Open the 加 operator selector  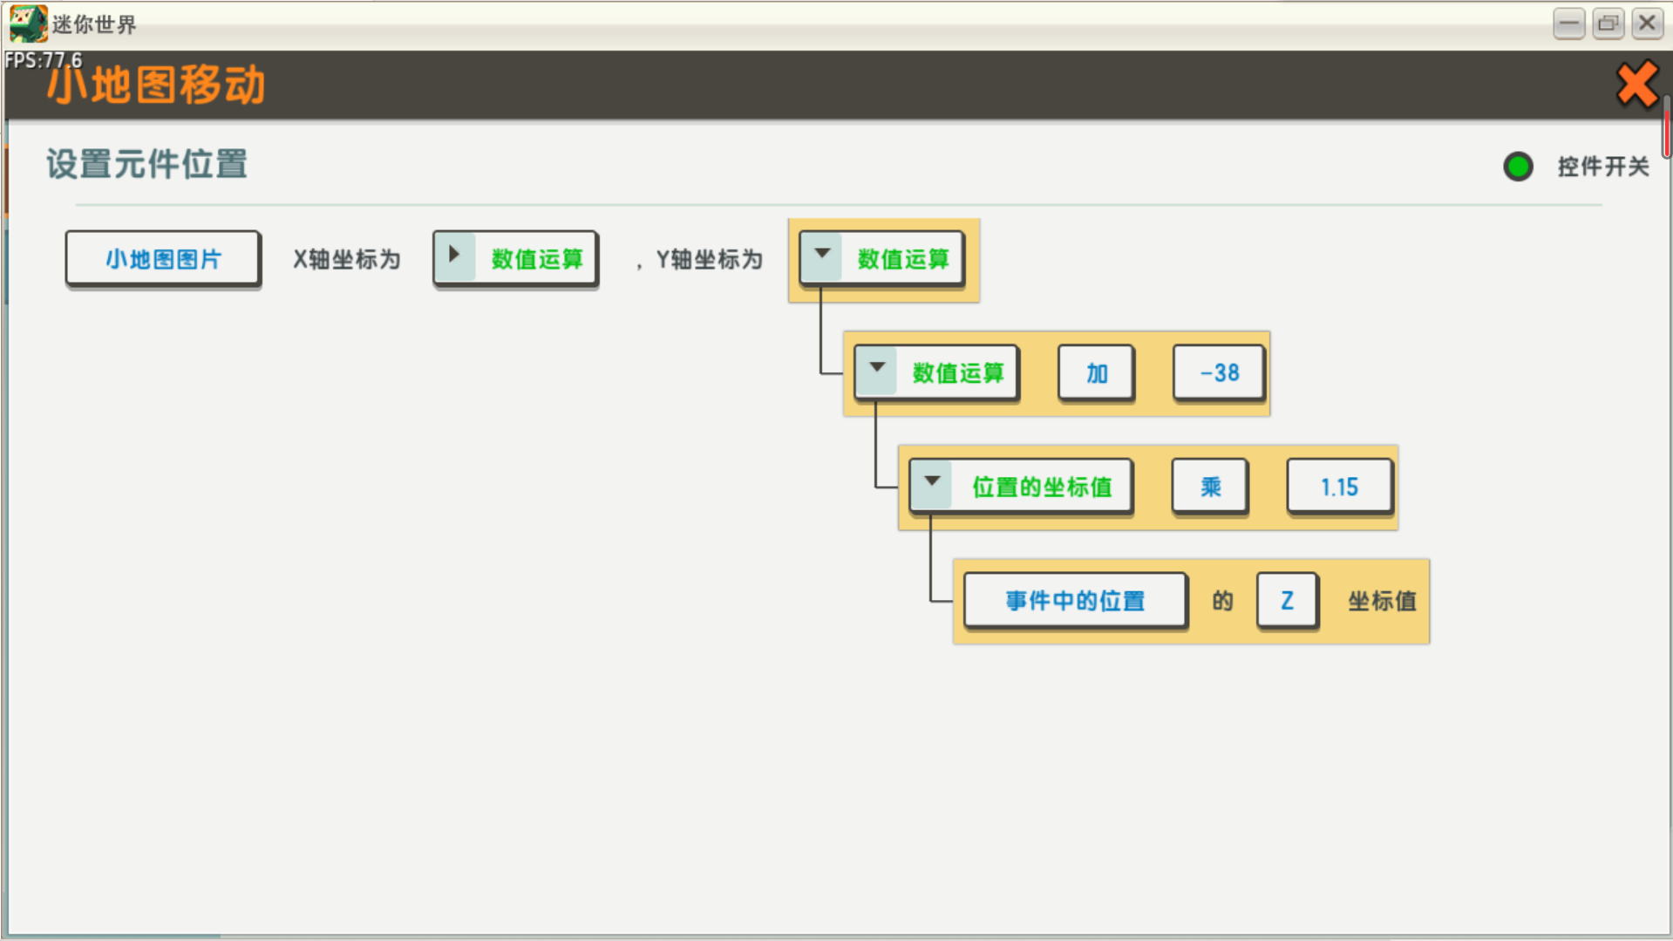[1097, 373]
